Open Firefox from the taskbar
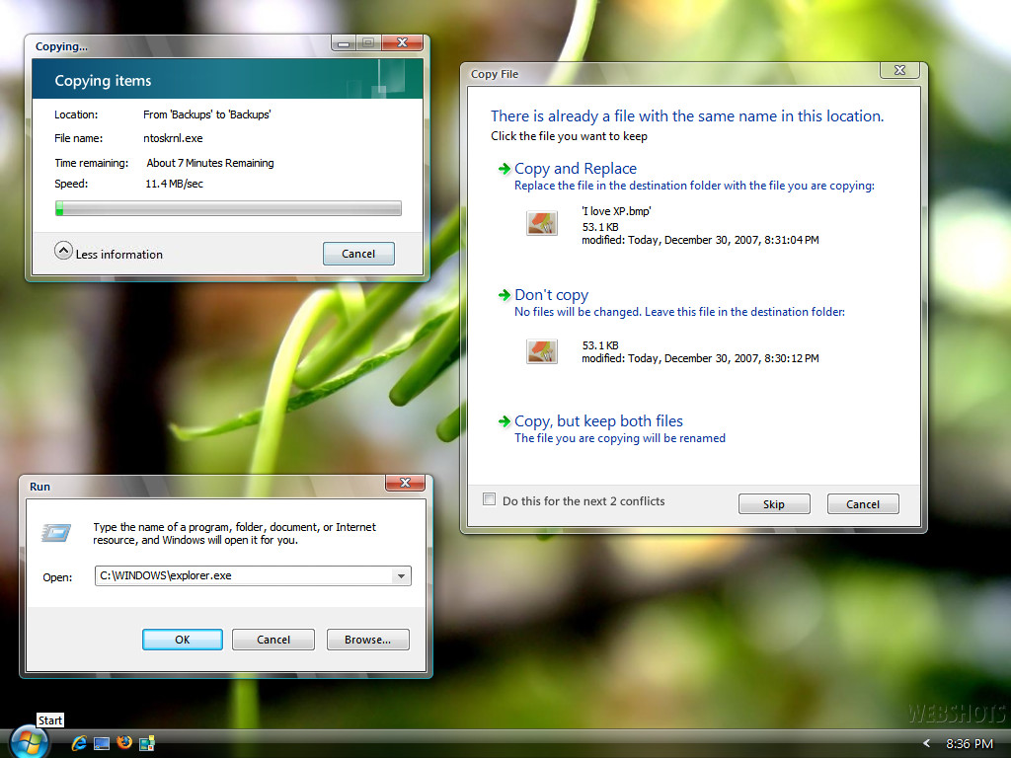The image size is (1011, 758). (124, 743)
